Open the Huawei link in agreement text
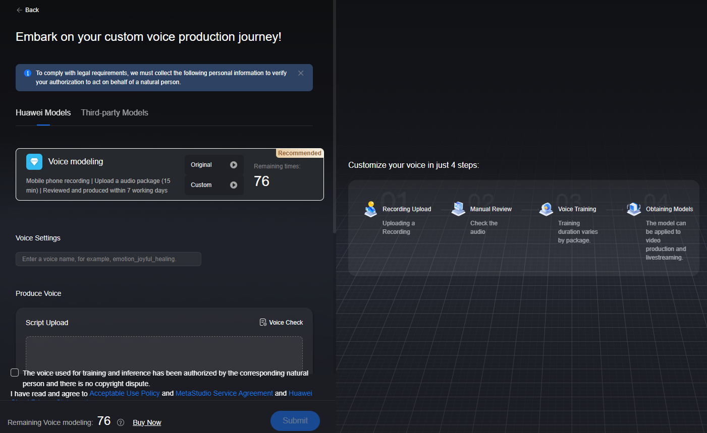707x433 pixels. coord(300,394)
